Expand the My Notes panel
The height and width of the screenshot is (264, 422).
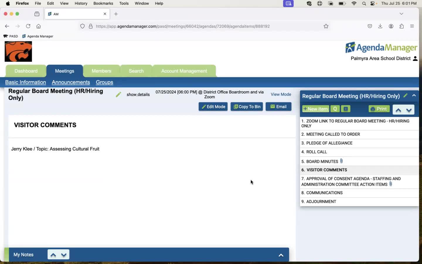click(x=281, y=255)
